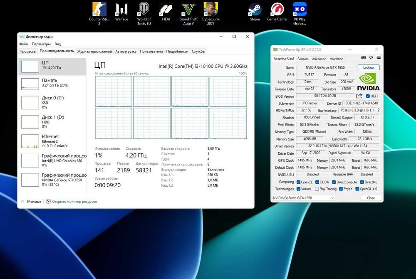This screenshot has height=279, width=416.
Task: Open the Параметры menu
Action: point(41,44)
